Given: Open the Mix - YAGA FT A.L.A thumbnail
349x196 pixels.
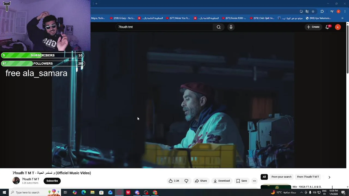Looking at the screenshot, I should point(276,187).
